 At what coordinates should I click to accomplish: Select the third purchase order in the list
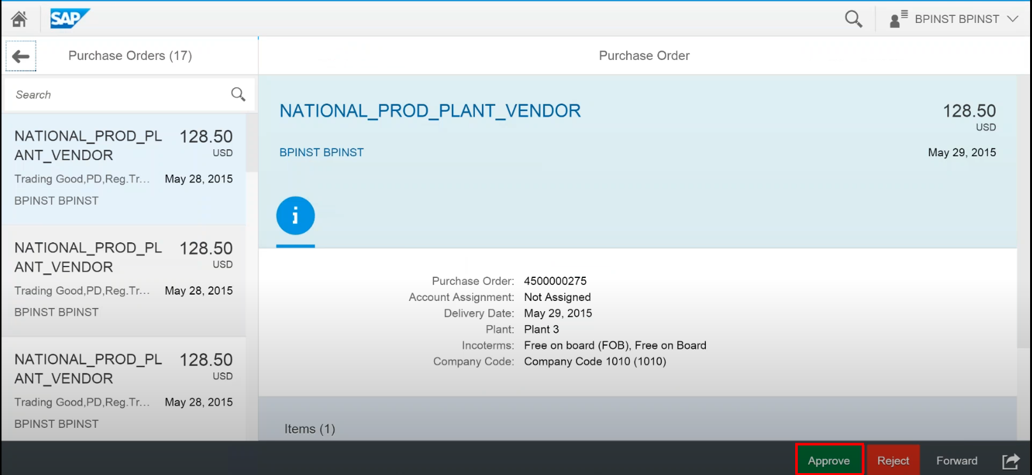pos(123,391)
